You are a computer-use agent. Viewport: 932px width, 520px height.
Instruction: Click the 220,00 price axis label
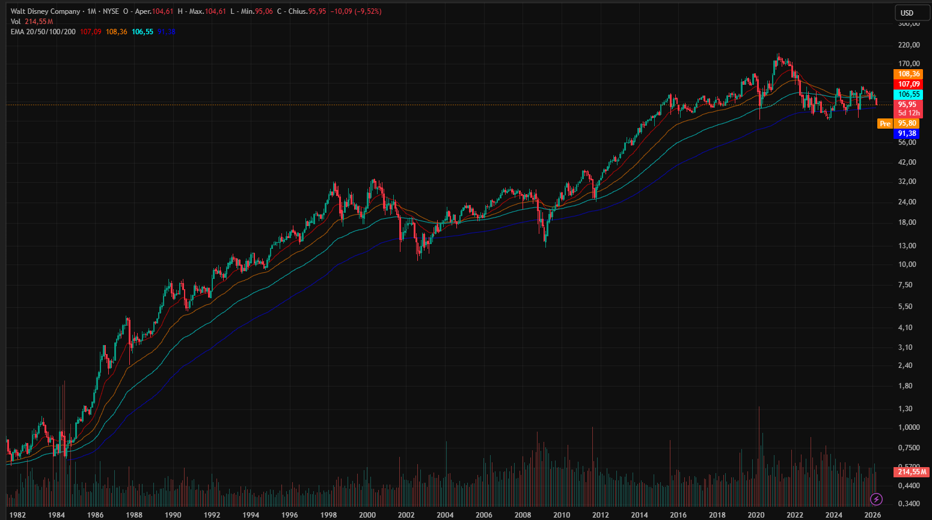tap(909, 45)
